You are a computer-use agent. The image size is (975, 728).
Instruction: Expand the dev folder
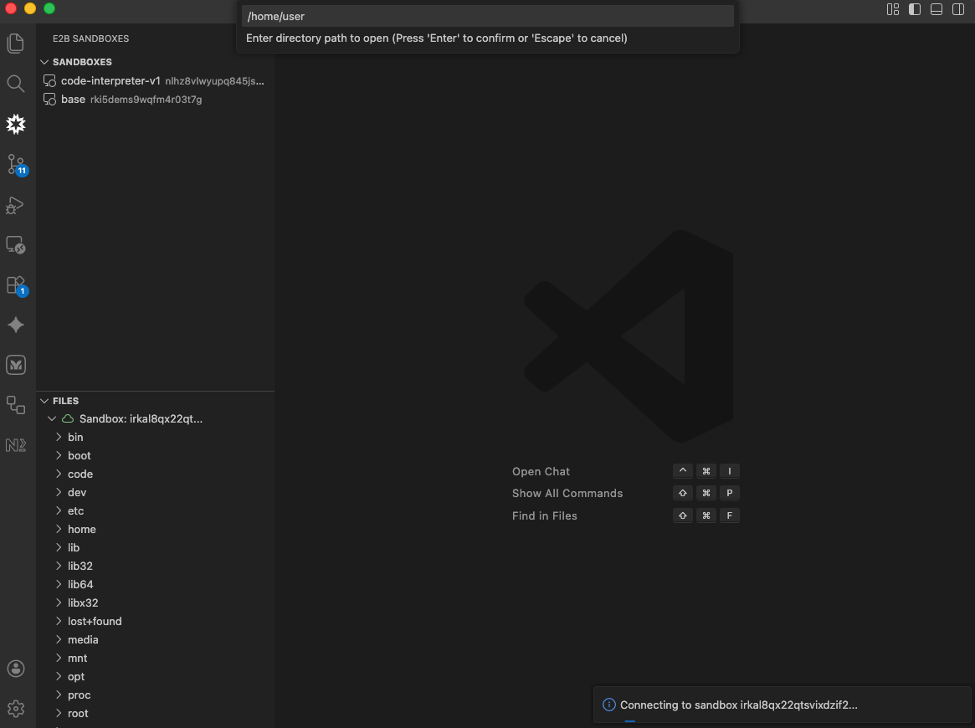[59, 492]
